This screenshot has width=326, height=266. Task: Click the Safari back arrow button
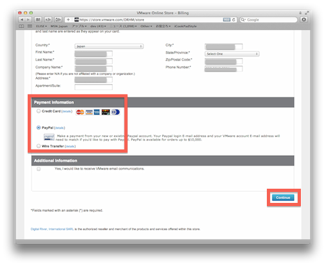22,19
